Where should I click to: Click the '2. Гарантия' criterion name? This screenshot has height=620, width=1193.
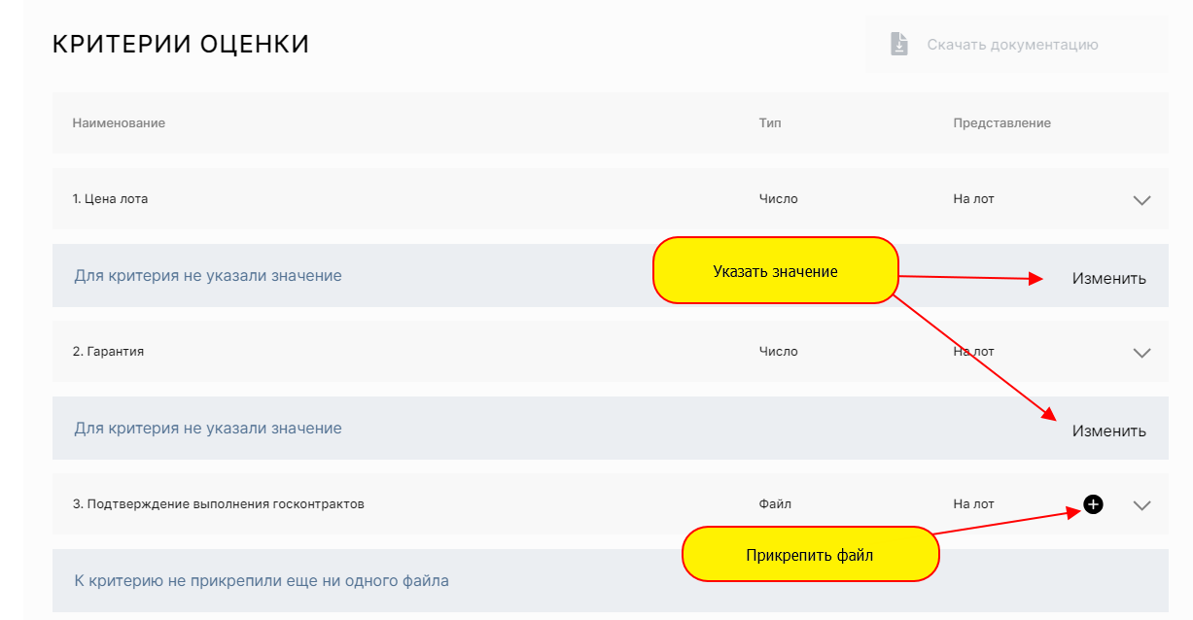[x=108, y=352]
